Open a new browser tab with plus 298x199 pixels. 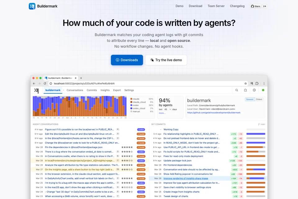(x=81, y=78)
